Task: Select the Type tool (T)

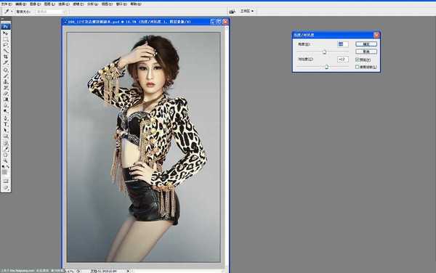Action: [x=6, y=124]
